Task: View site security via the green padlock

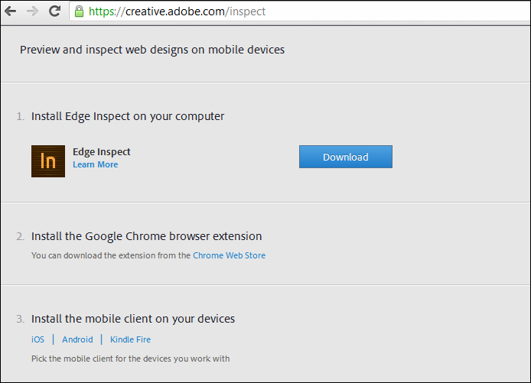Action: pyautogui.click(x=80, y=11)
